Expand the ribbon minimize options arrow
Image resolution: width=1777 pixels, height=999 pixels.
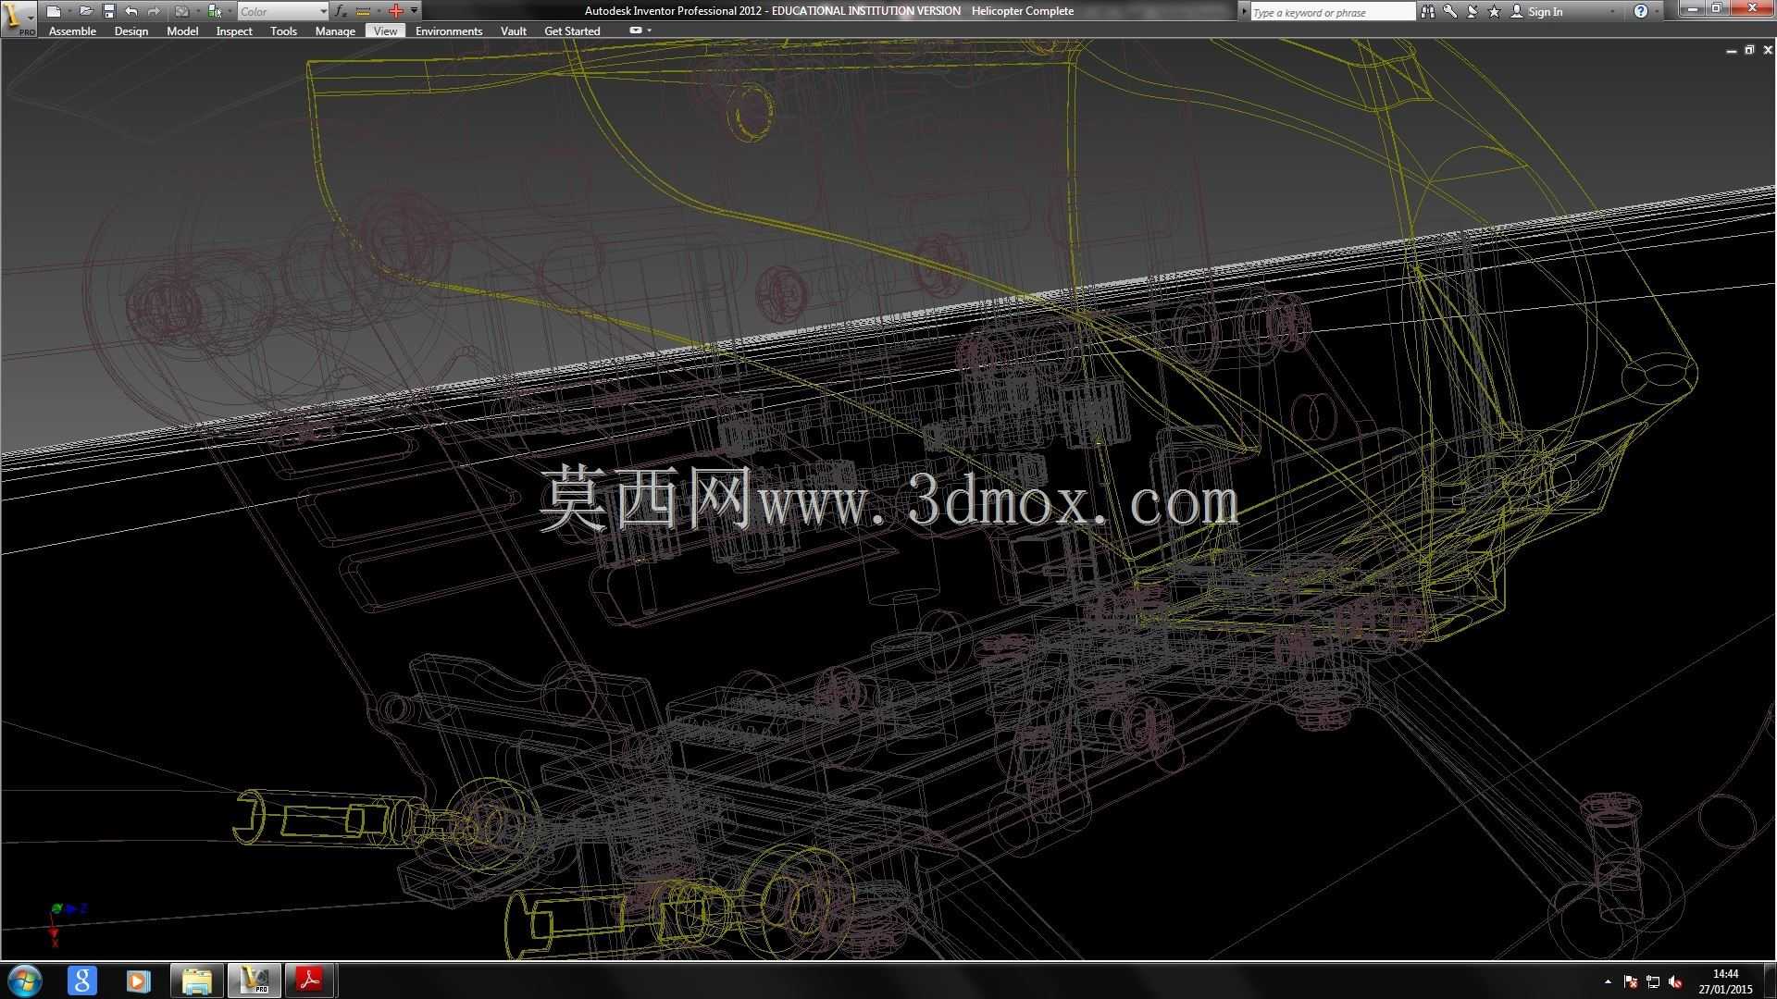[650, 31]
